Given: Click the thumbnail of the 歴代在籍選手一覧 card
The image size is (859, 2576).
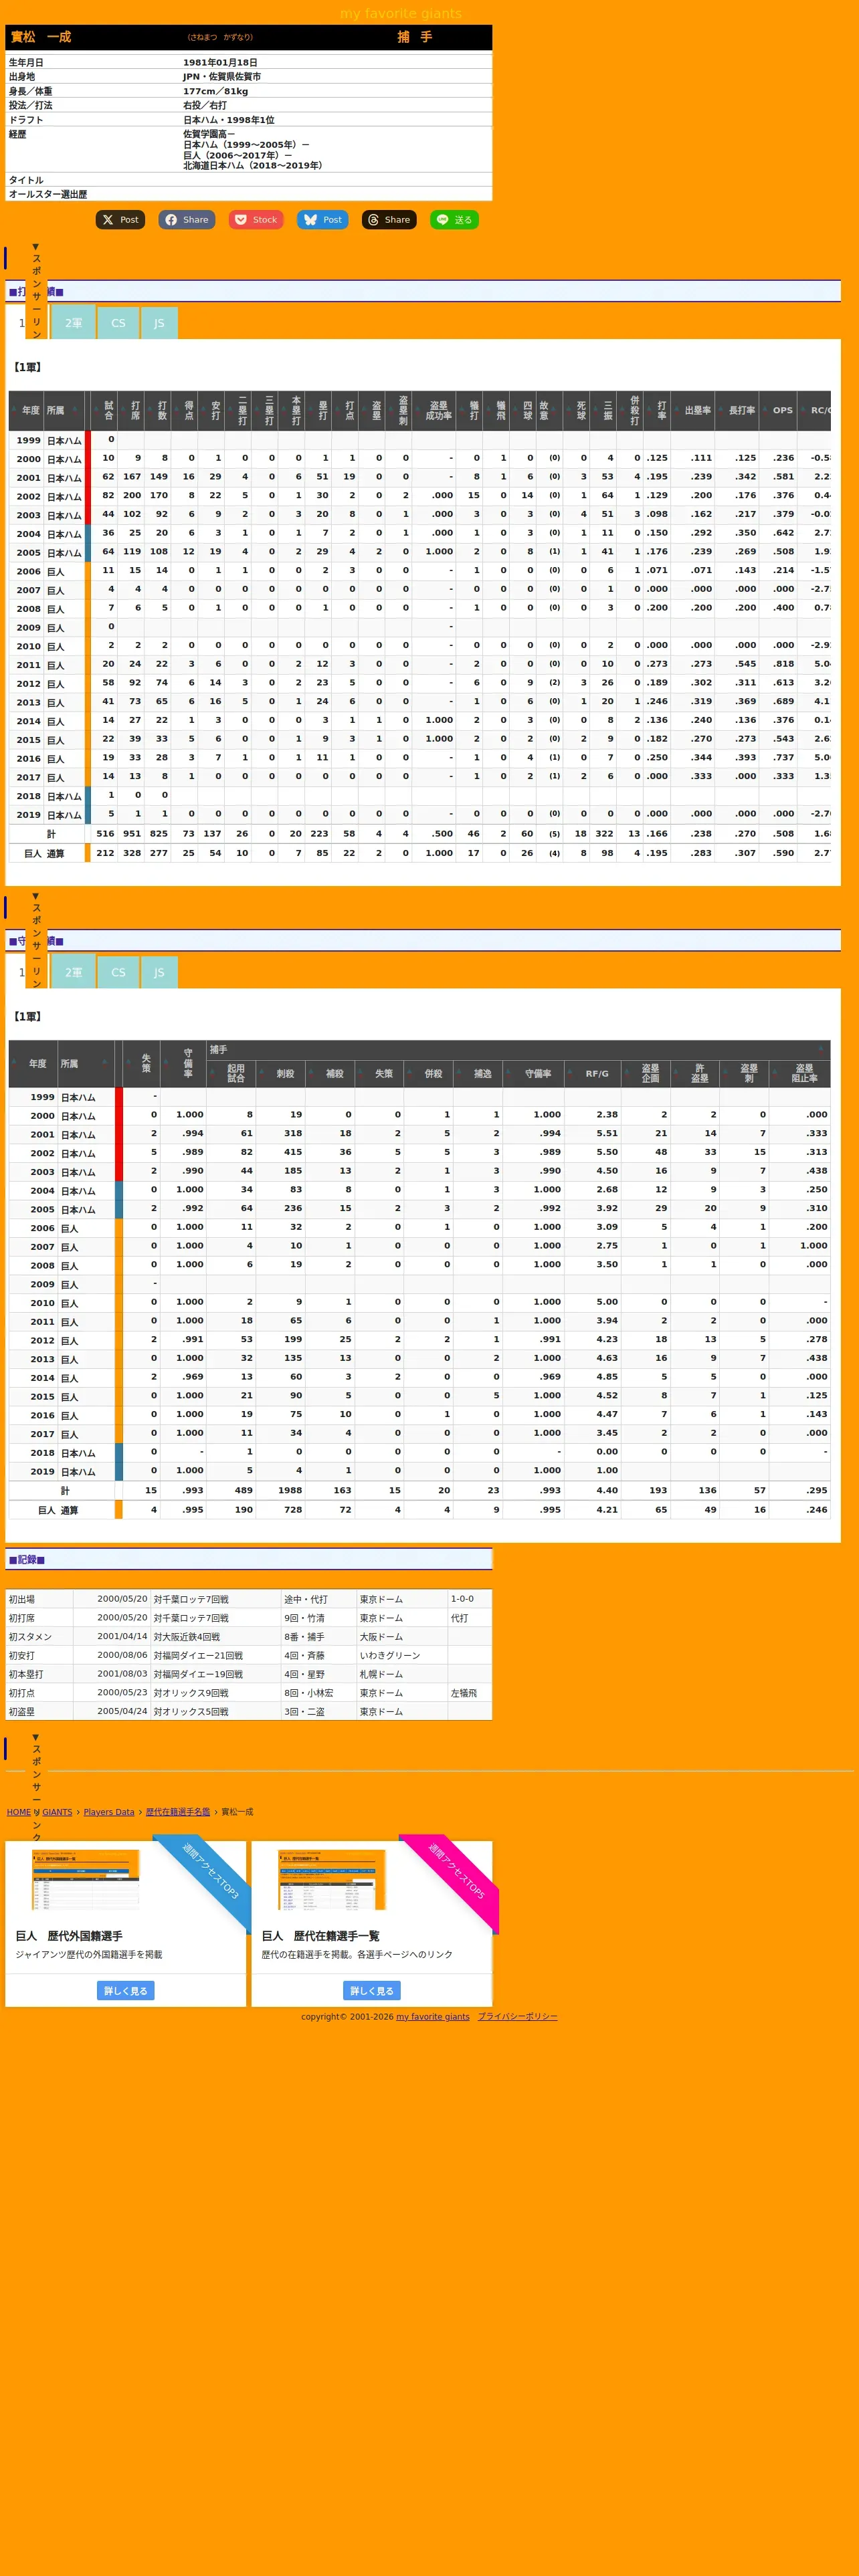Looking at the screenshot, I should pyautogui.click(x=332, y=1880).
